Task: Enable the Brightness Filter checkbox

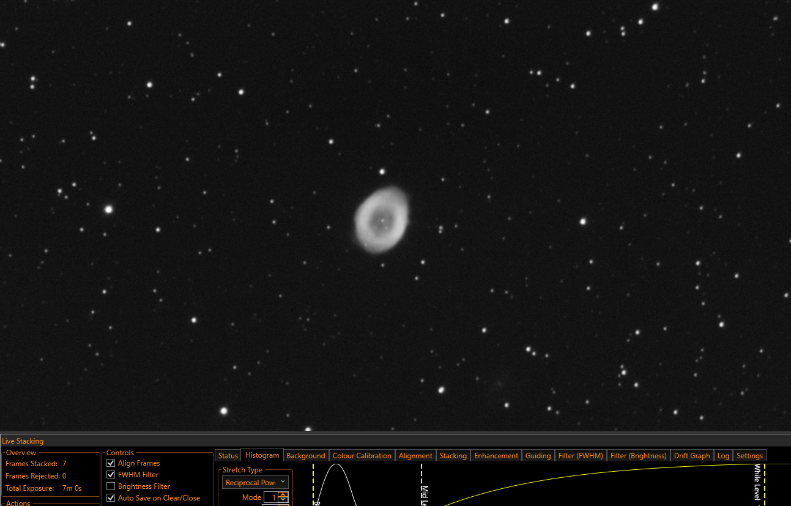Action: click(111, 486)
